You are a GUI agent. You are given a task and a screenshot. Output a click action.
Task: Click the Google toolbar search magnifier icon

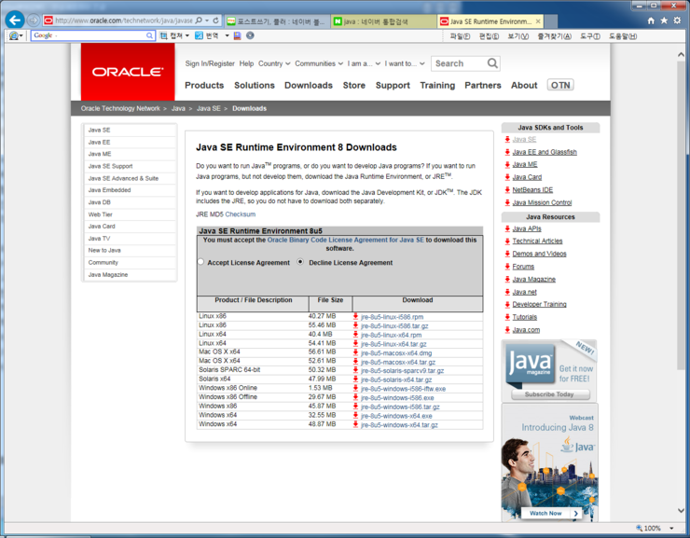coord(149,35)
